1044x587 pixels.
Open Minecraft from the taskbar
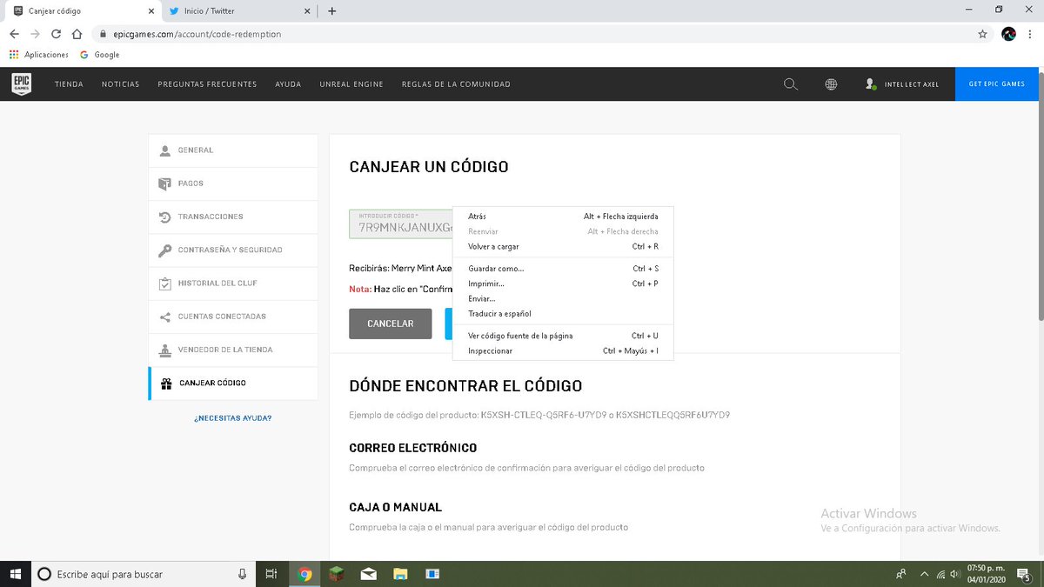click(x=337, y=574)
